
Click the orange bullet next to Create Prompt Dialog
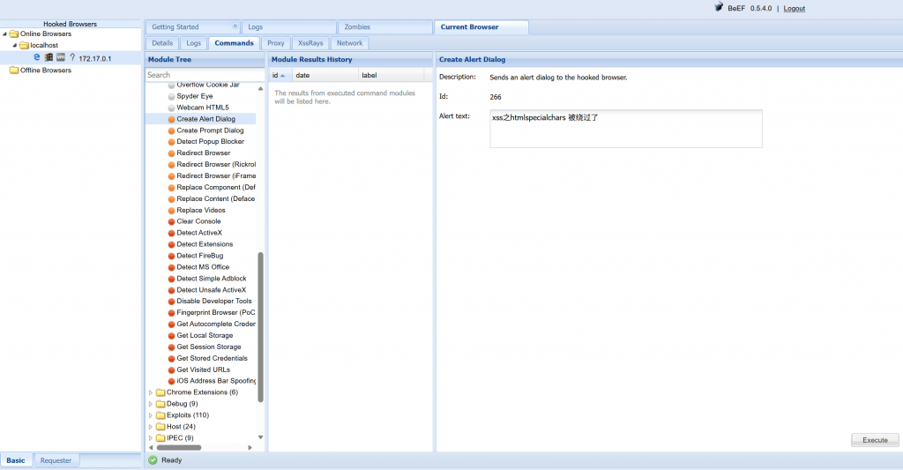171,131
